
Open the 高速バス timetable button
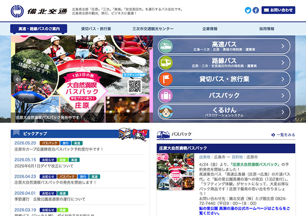224,46
